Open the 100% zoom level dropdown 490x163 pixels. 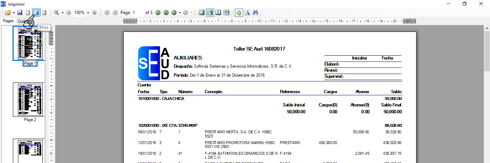pos(88,13)
